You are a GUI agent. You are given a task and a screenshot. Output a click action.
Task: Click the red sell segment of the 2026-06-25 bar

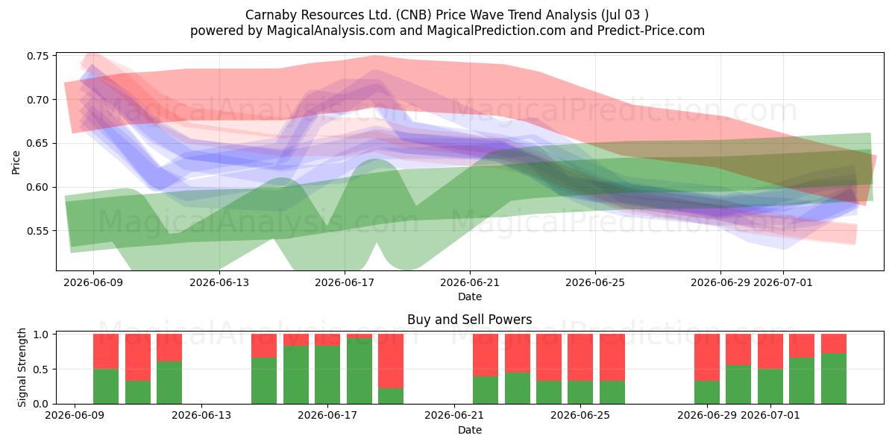[x=580, y=358]
